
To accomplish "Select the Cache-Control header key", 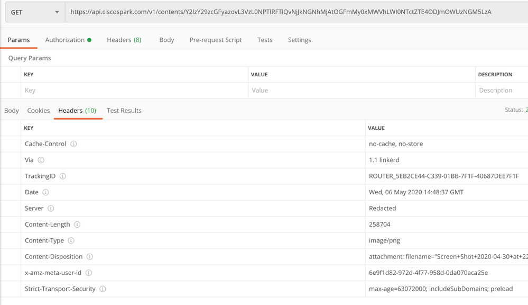I will [x=45, y=143].
